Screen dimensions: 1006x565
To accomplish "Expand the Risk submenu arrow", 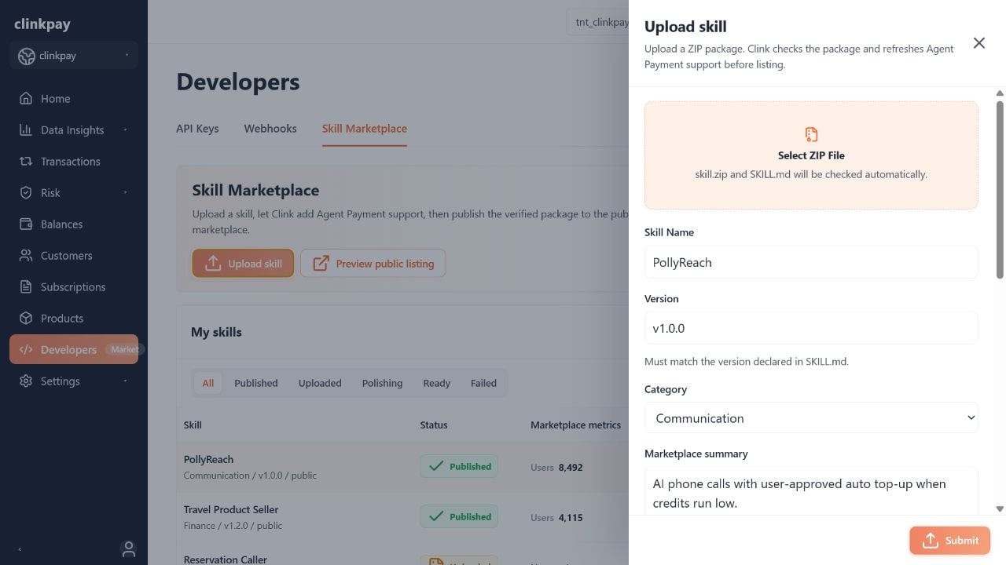I will (x=126, y=193).
